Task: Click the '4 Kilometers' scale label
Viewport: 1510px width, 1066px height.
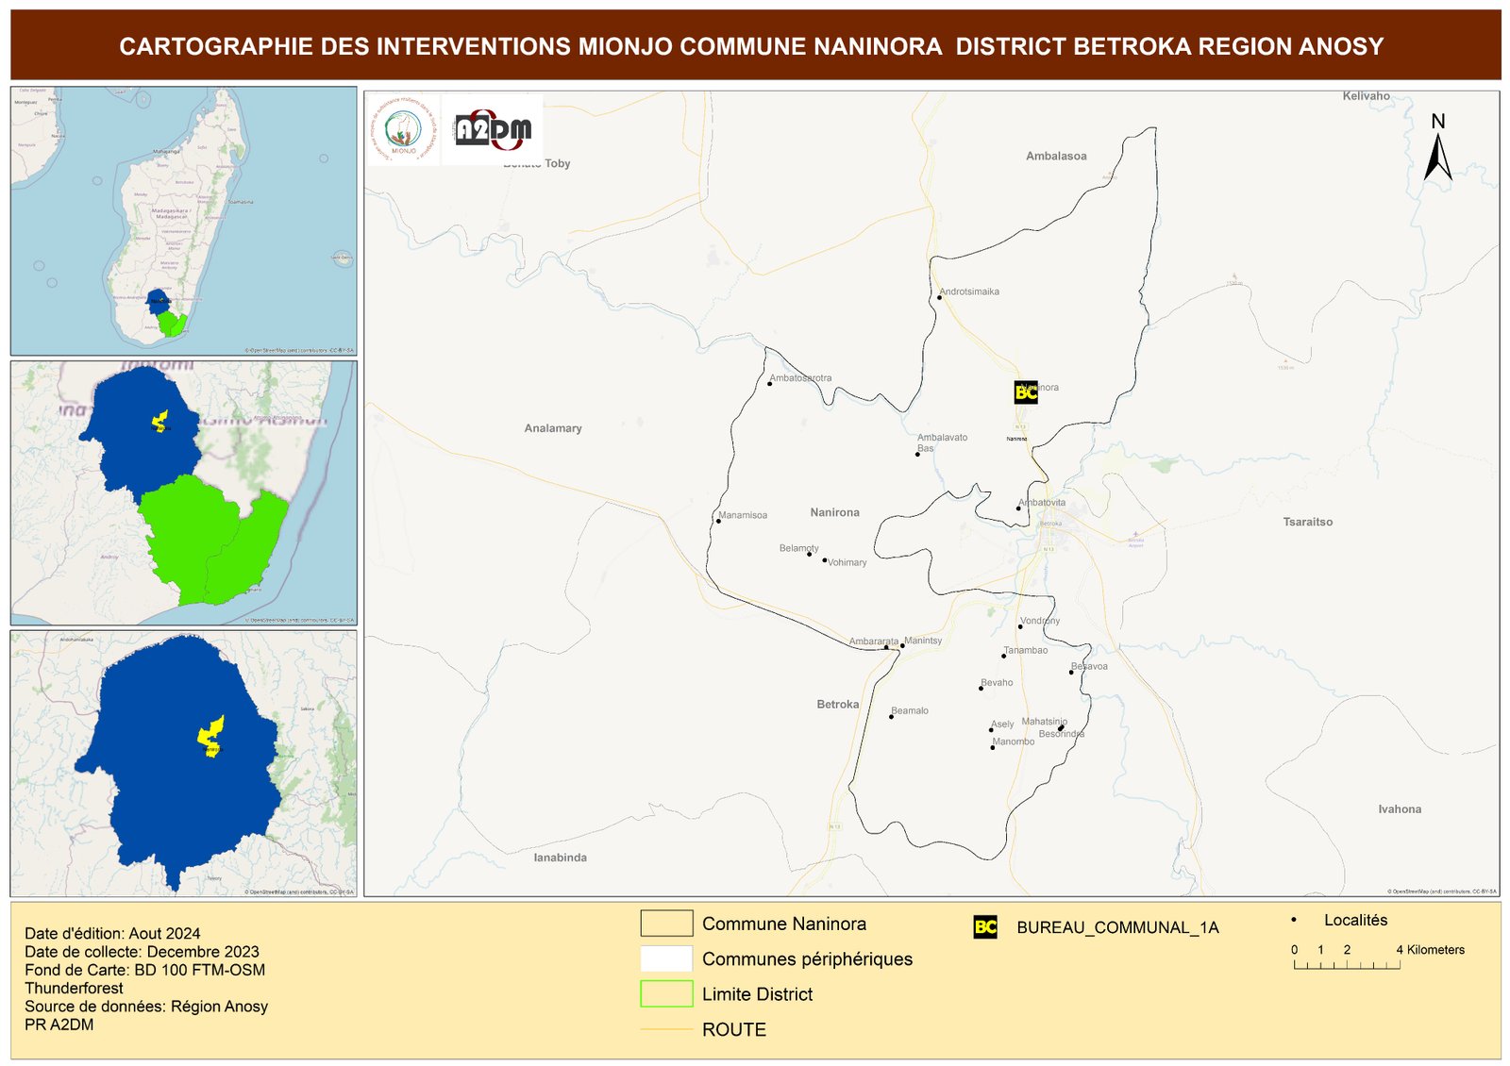Action: pos(1431,950)
